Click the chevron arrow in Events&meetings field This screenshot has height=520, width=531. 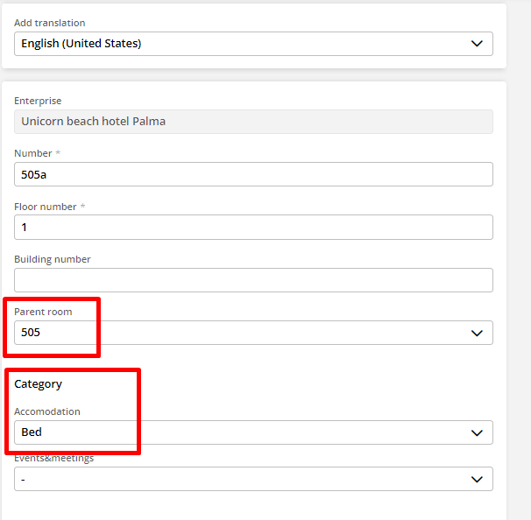click(477, 479)
